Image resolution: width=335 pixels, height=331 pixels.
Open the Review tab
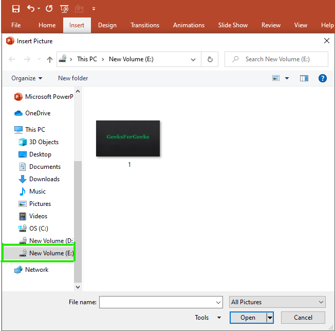(271, 25)
